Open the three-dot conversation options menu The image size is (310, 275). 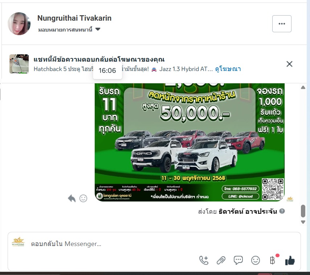(282, 24)
